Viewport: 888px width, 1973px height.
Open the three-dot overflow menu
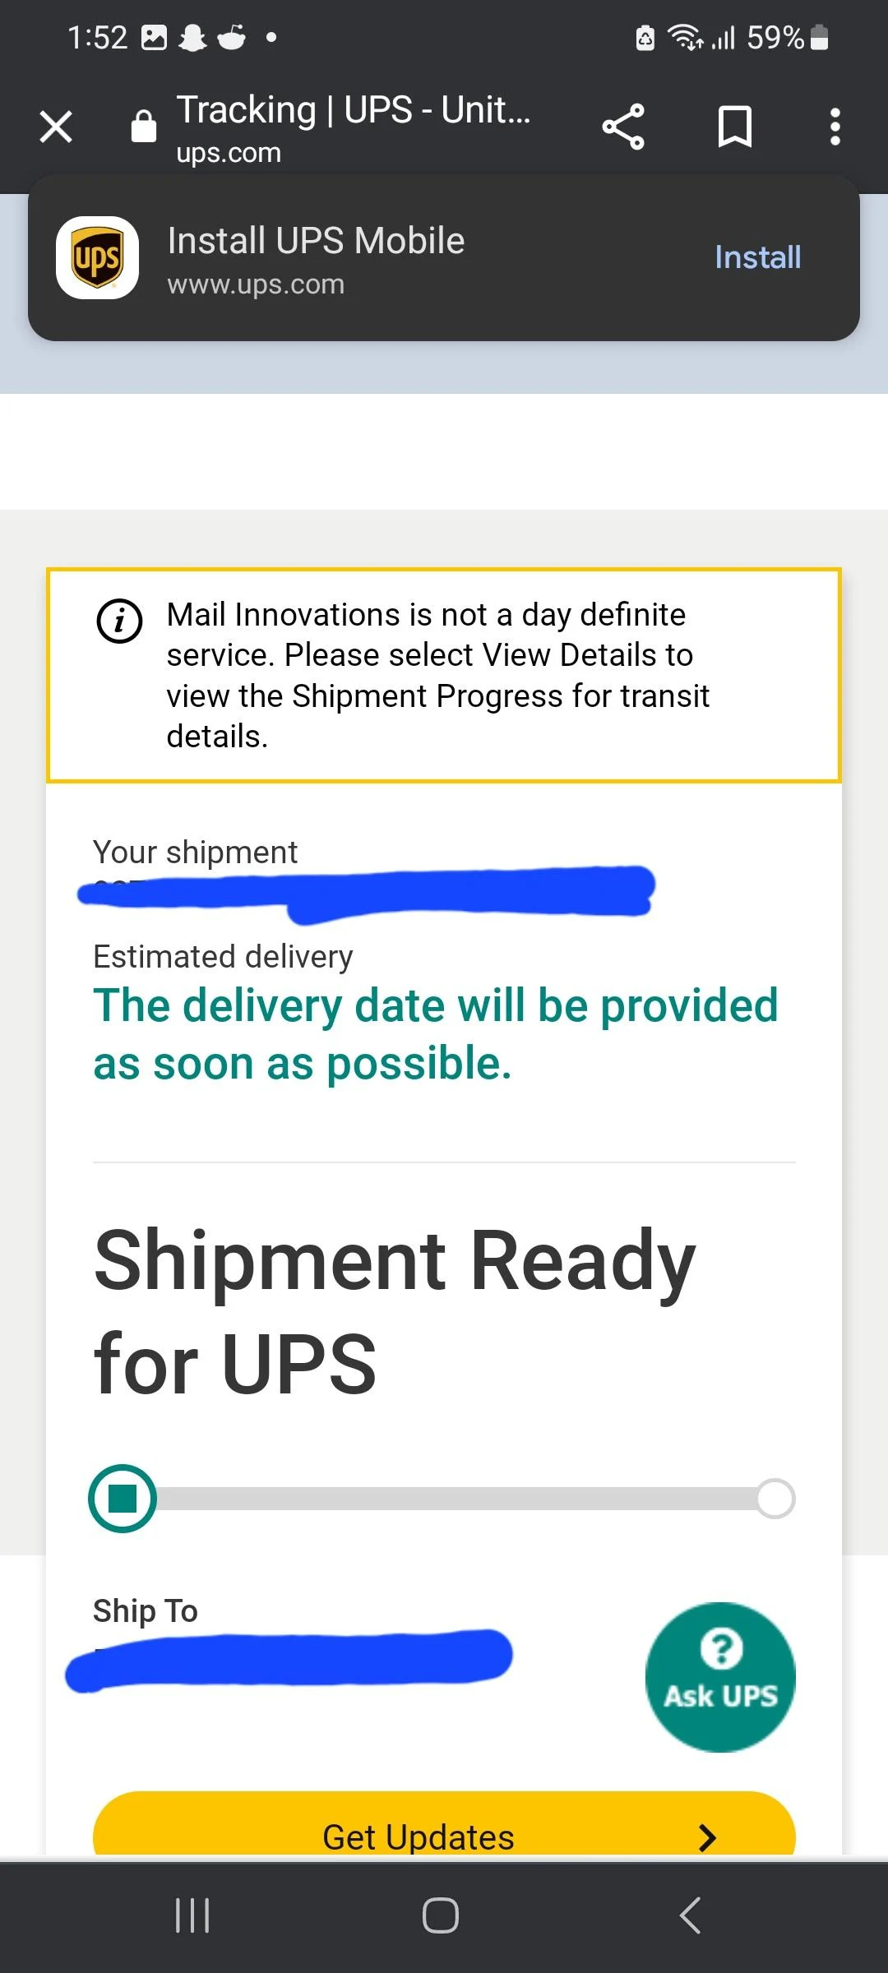[x=835, y=127]
